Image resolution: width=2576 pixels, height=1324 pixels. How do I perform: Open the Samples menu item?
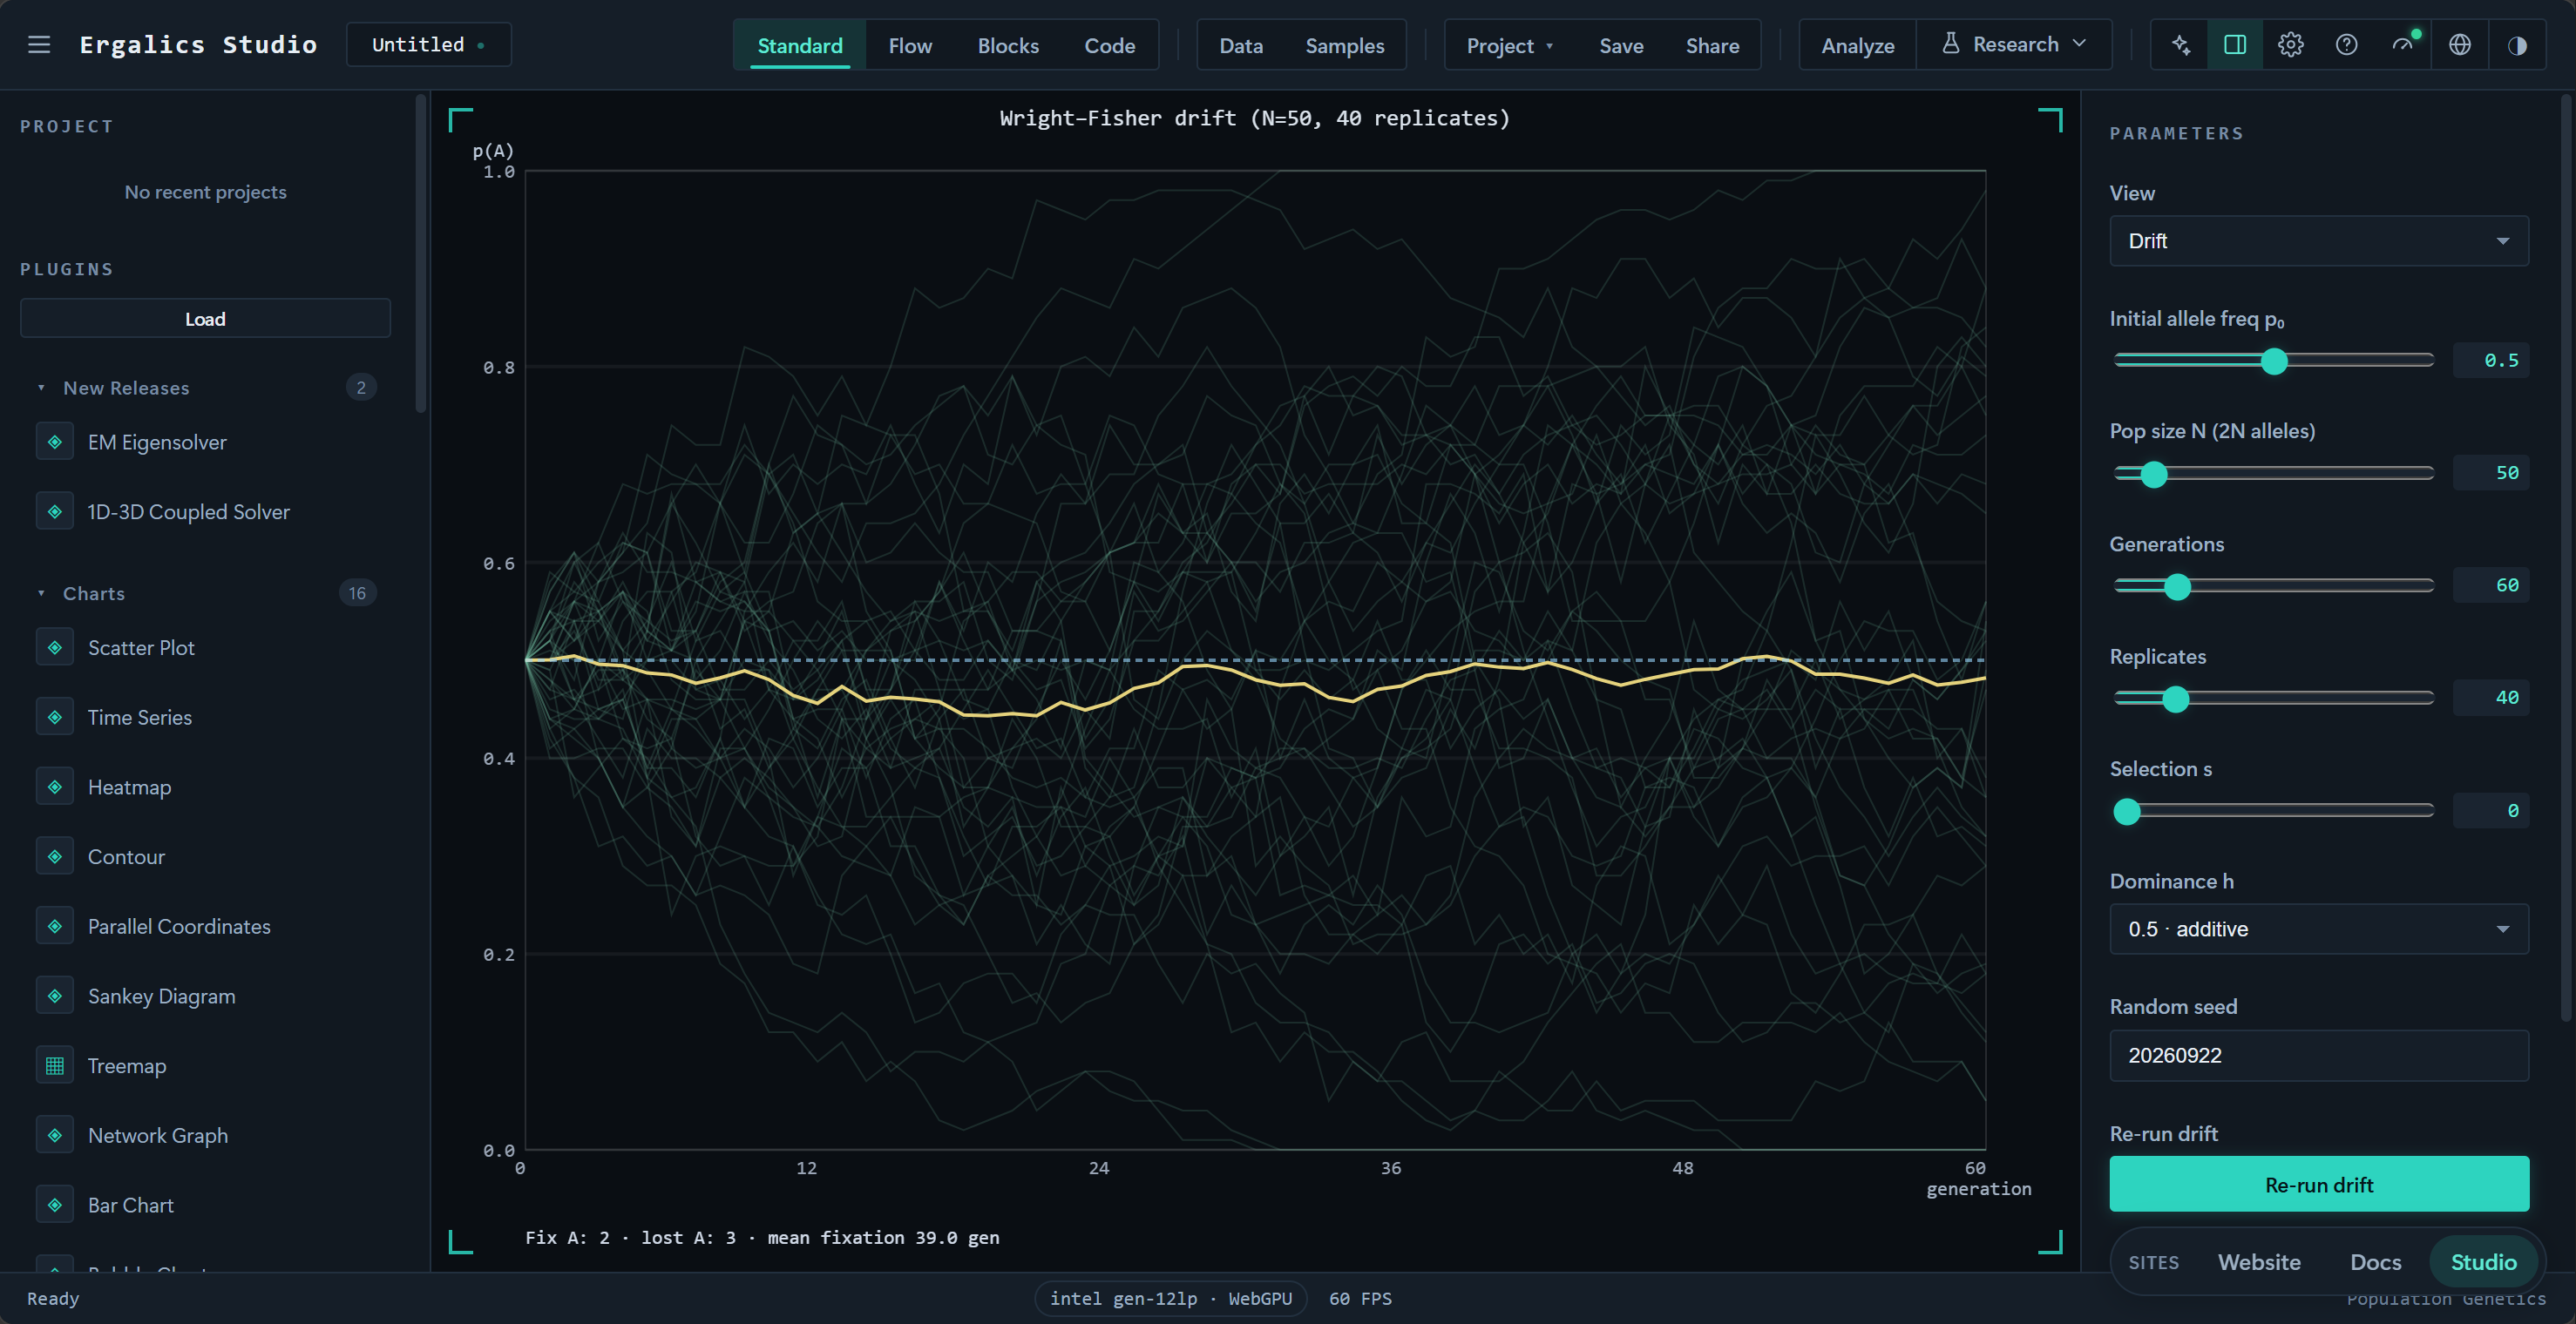pyautogui.click(x=1344, y=46)
